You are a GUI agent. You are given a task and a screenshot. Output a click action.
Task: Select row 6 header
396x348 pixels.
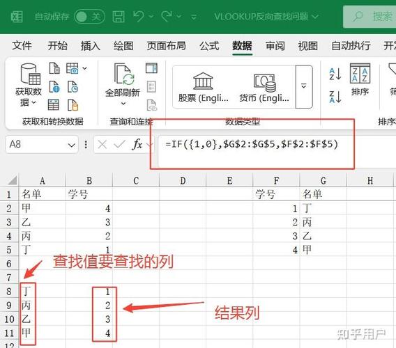pyautogui.click(x=9, y=264)
